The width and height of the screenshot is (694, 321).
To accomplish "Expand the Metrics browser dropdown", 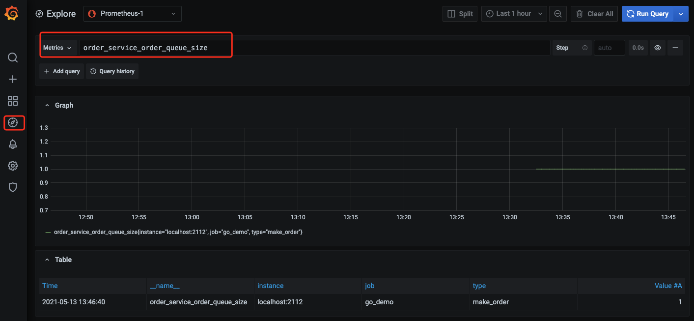I will (57, 48).
